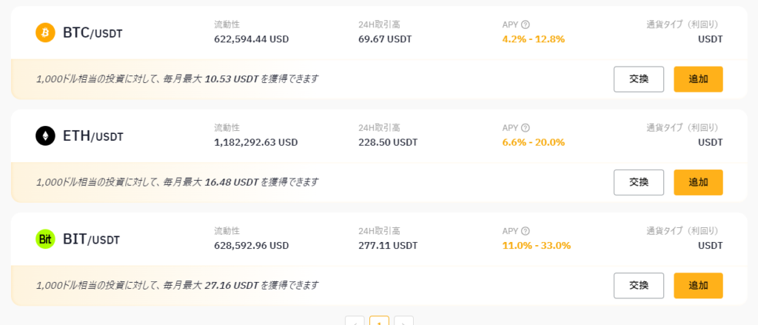
Task: Click the black Ethereum diamond icon
Action: point(45,136)
